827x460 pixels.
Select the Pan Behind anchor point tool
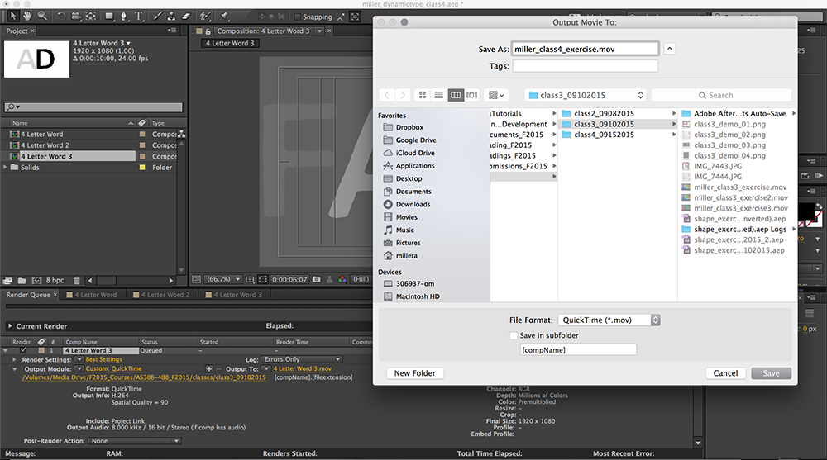[x=91, y=17]
